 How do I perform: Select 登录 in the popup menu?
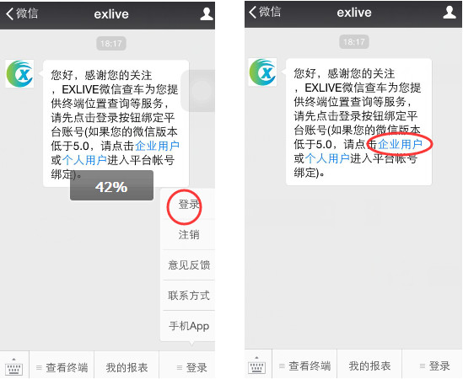pyautogui.click(x=189, y=204)
